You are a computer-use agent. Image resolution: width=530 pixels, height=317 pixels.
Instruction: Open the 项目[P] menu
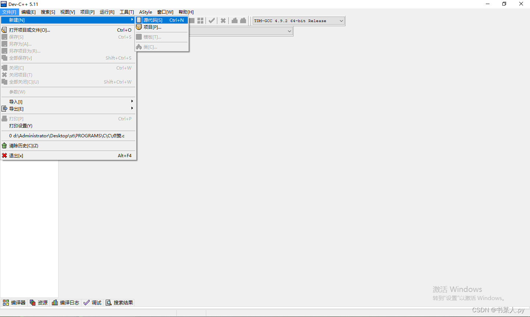[87, 12]
